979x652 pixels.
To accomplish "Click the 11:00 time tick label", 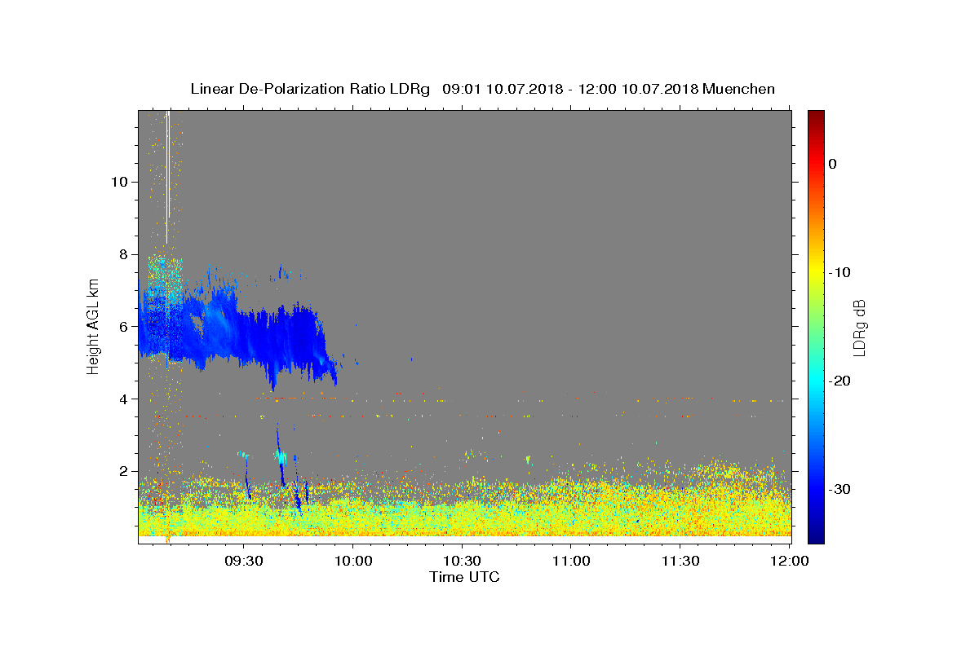I will [x=571, y=562].
